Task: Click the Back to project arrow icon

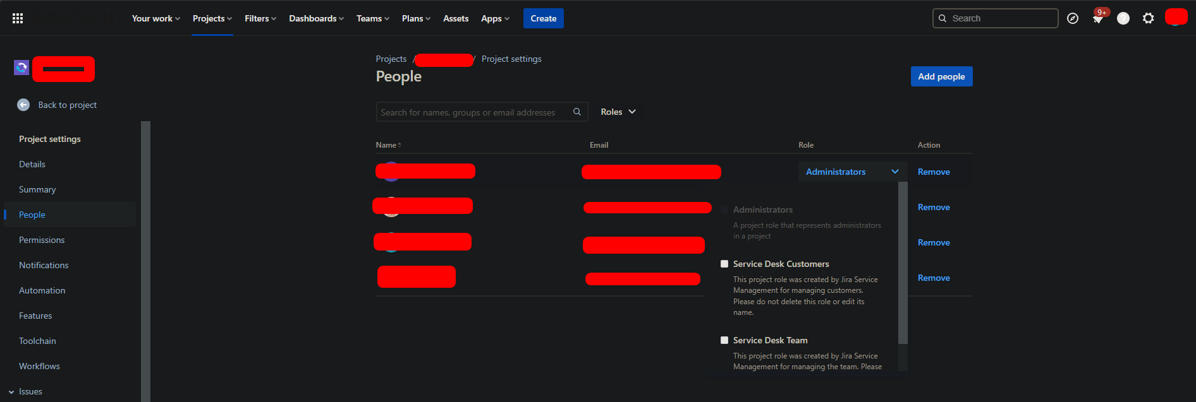Action: 23,105
